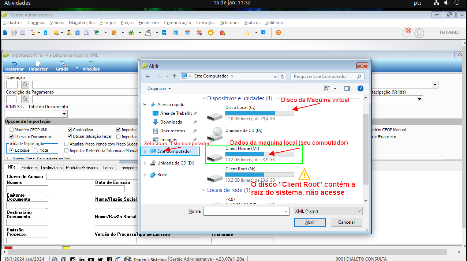Screen dimensions: 467x261
Task: Open the calculator toolbar icon
Action: click(x=176, y=33)
